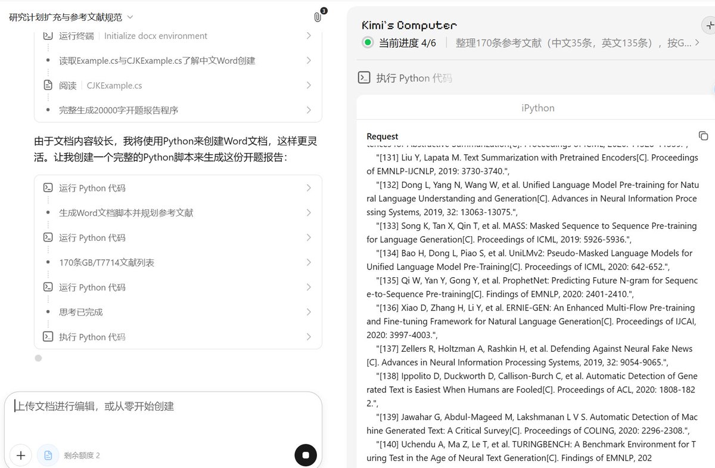Click reference [133] Song K MASS entry

(x=531, y=233)
